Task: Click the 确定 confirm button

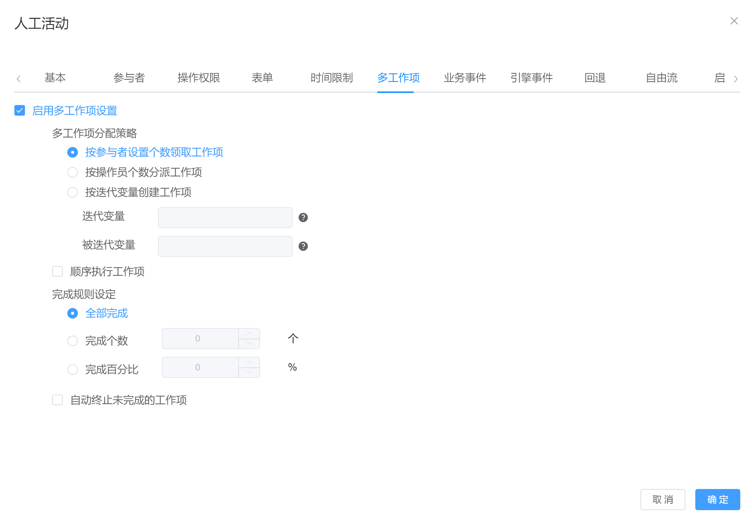Action: coord(717,500)
